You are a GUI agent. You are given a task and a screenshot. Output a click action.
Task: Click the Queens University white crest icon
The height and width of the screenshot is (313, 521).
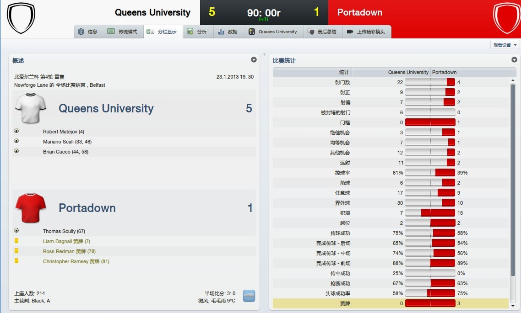[x=21, y=18]
